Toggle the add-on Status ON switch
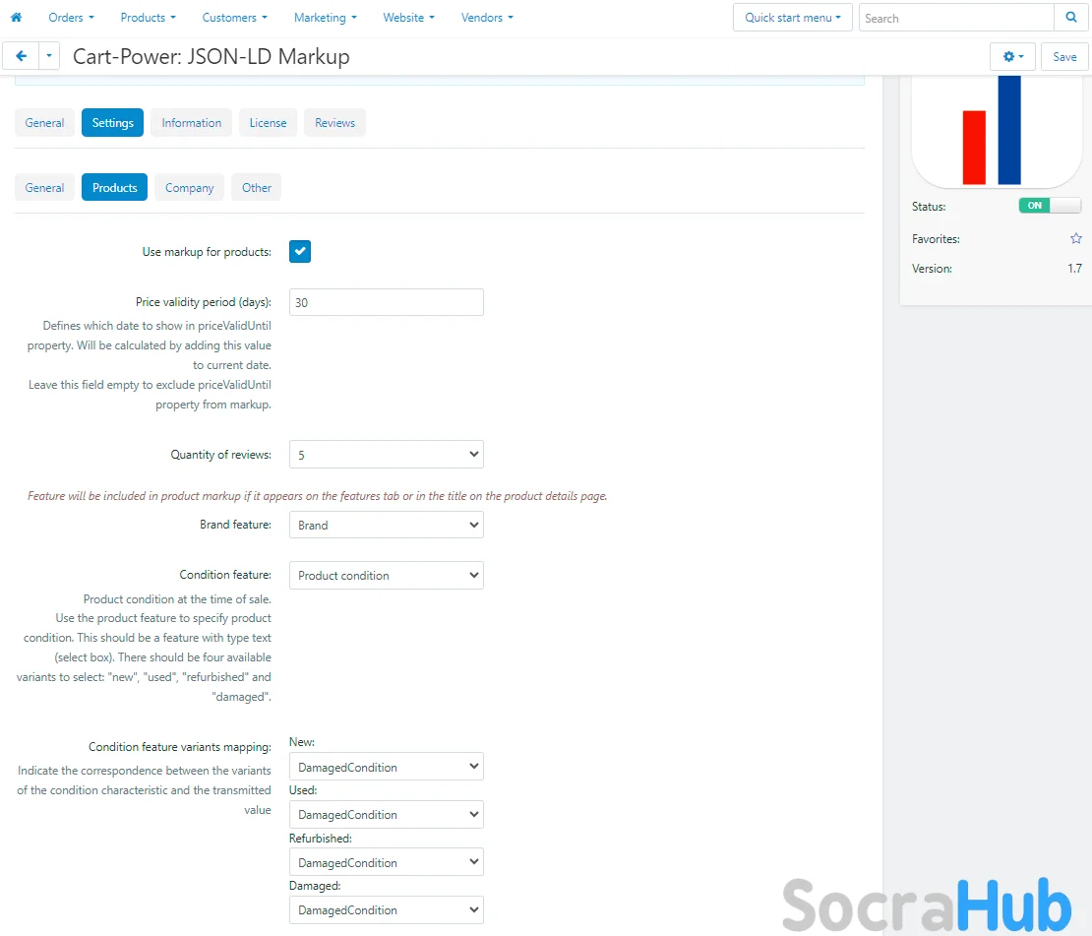This screenshot has height=936, width=1092. tap(1050, 206)
